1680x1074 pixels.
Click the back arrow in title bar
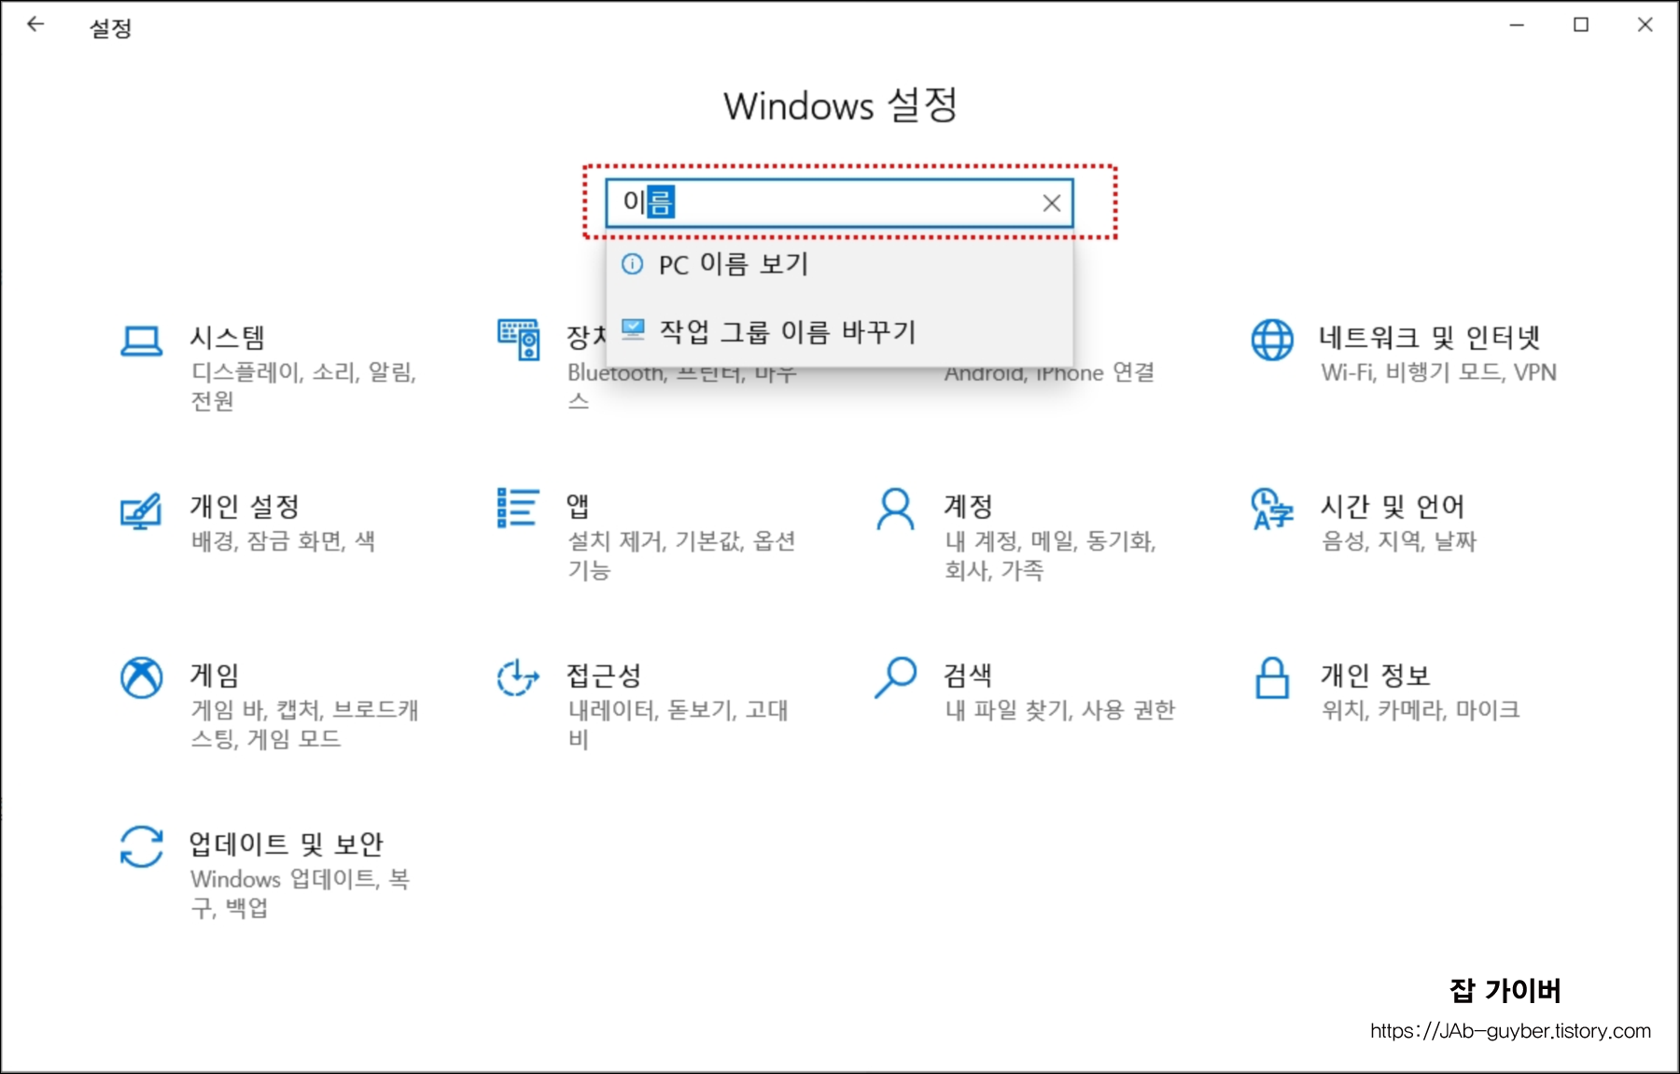tap(35, 25)
